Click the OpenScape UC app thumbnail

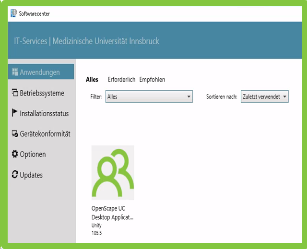click(x=113, y=172)
